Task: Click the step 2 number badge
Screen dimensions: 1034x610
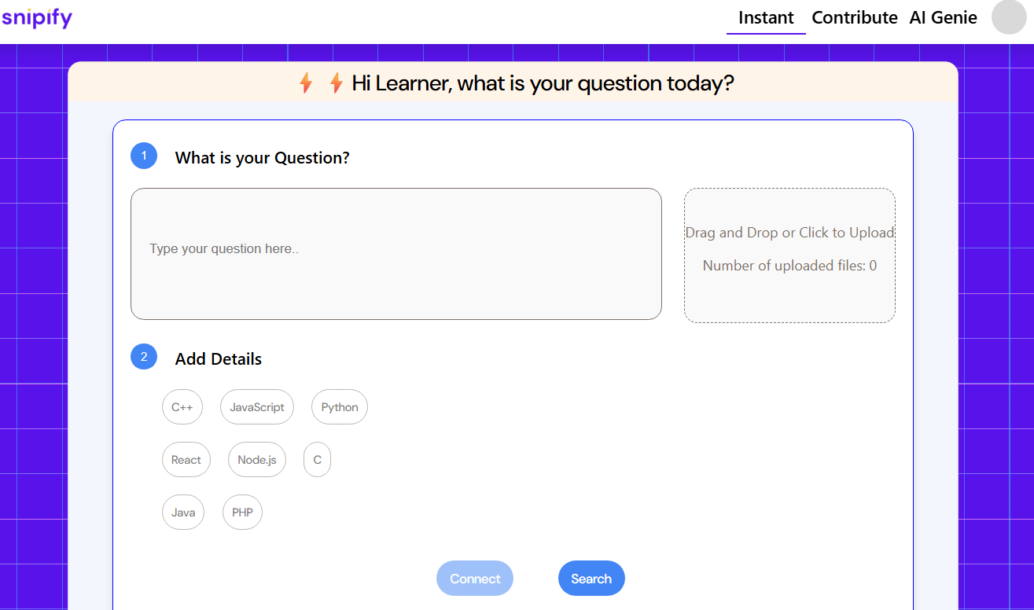Action: tap(144, 357)
